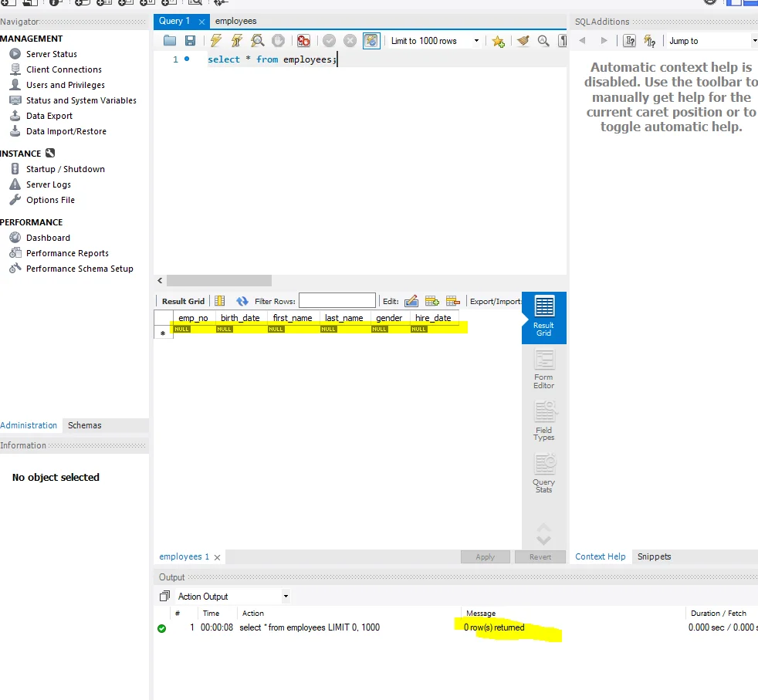Add query to favorites with the star icon
Screen dimensions: 758x700
499,41
